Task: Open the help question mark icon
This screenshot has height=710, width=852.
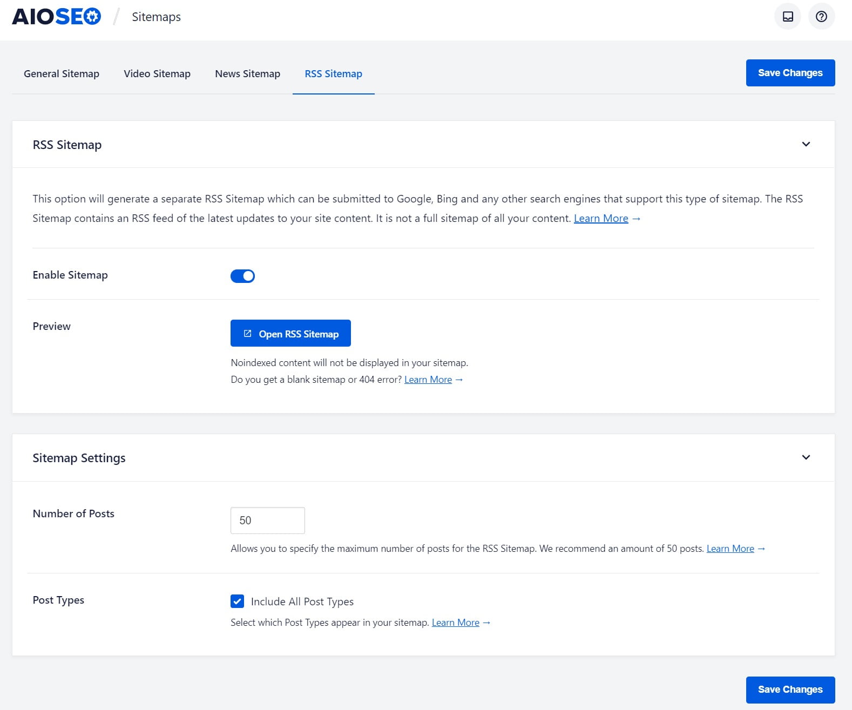Action: (x=821, y=17)
